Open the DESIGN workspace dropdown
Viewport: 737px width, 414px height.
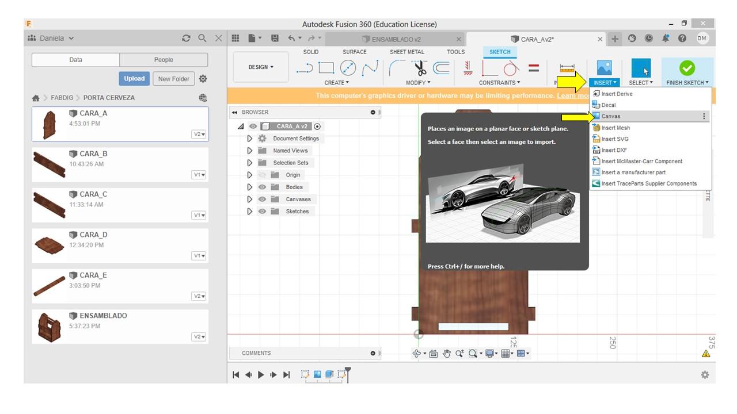[261, 67]
